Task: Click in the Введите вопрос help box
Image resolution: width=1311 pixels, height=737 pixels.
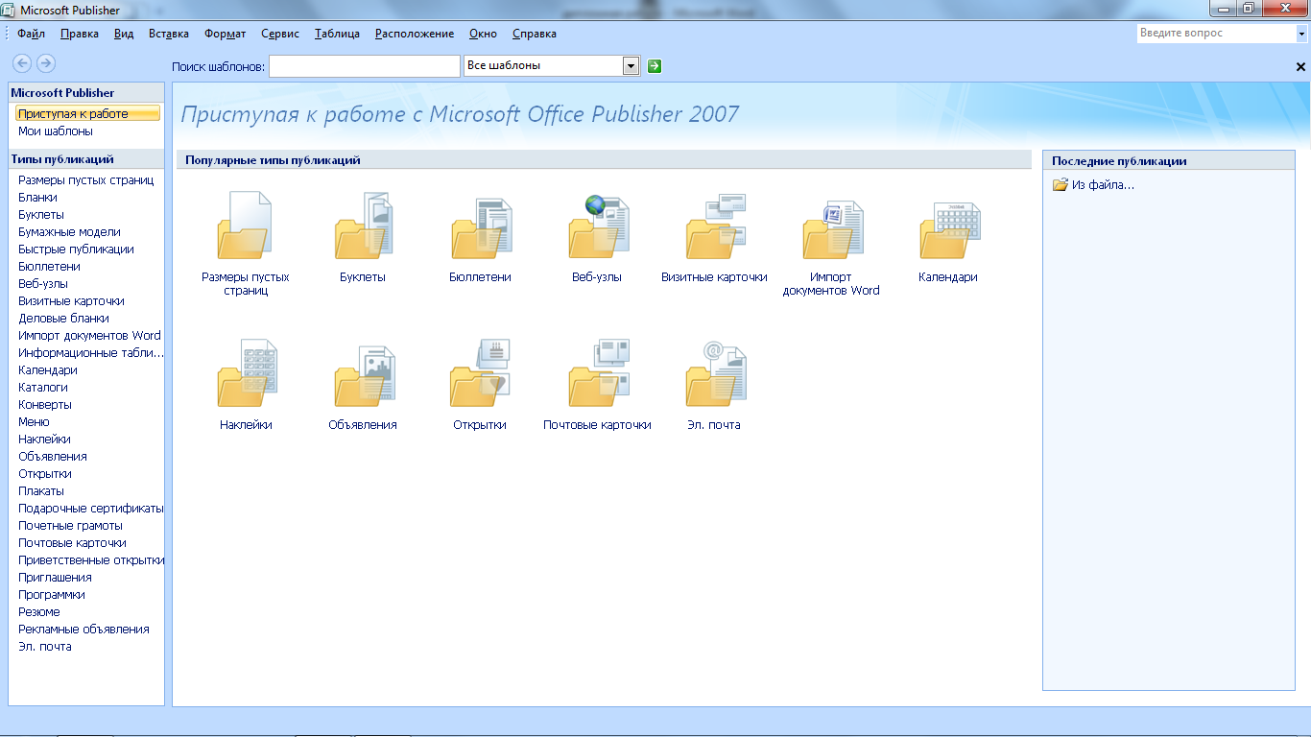Action: tap(1215, 33)
